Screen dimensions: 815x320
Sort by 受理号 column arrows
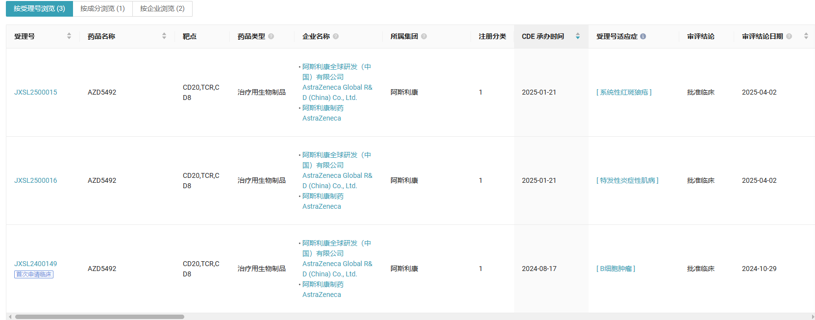click(x=69, y=36)
